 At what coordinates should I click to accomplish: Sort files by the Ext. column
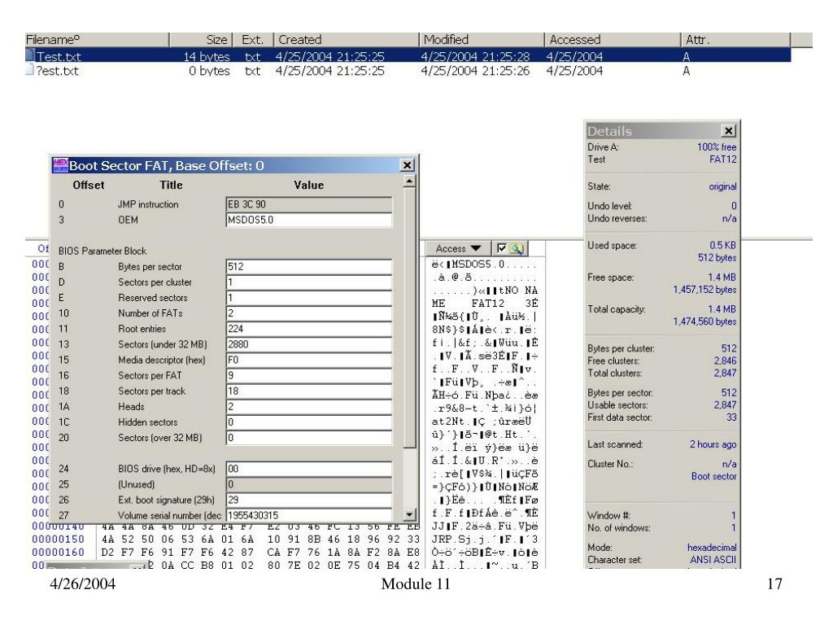click(253, 39)
